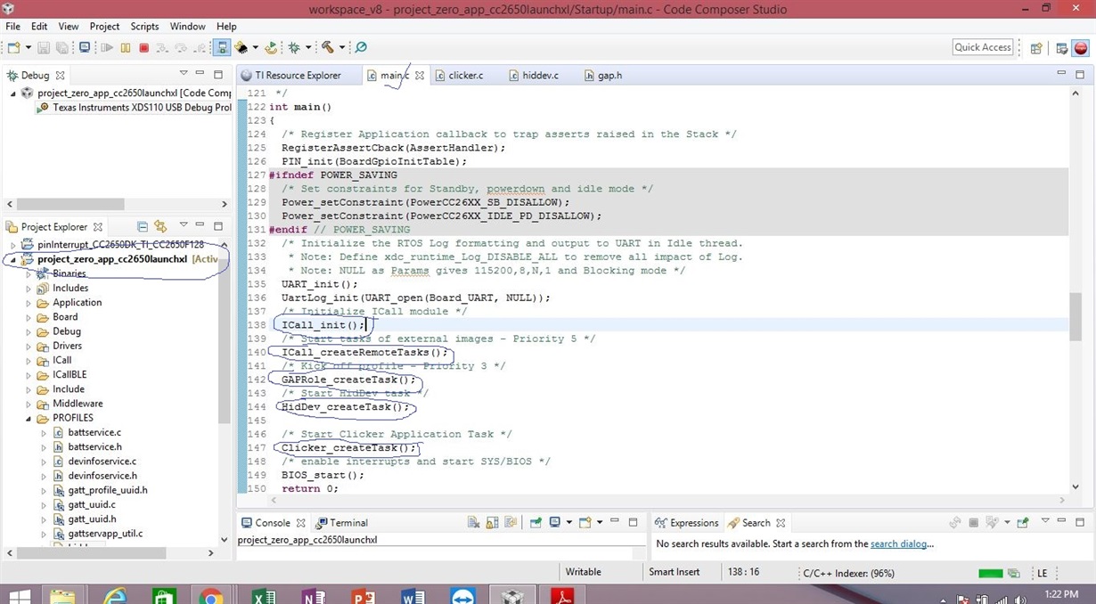Click the Debug bug icon in toolbar
The width and height of the screenshot is (1096, 604).
coord(293,47)
